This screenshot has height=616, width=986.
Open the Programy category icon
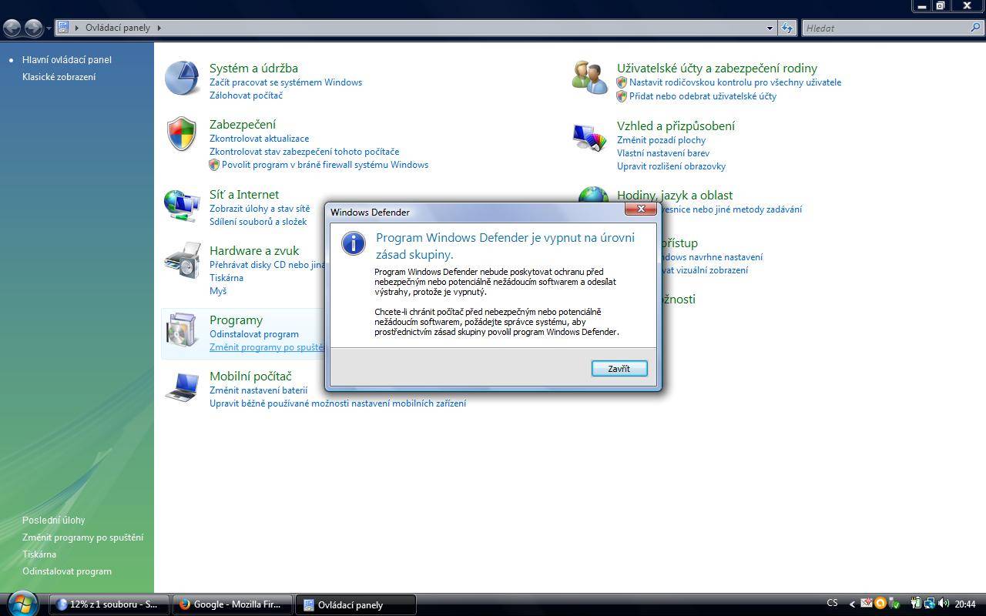coord(183,330)
